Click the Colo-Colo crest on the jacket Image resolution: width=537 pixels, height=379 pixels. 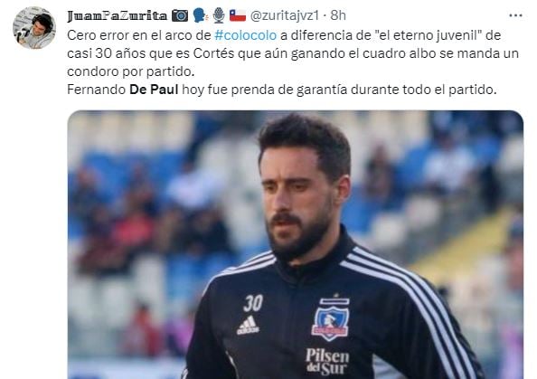click(x=330, y=319)
